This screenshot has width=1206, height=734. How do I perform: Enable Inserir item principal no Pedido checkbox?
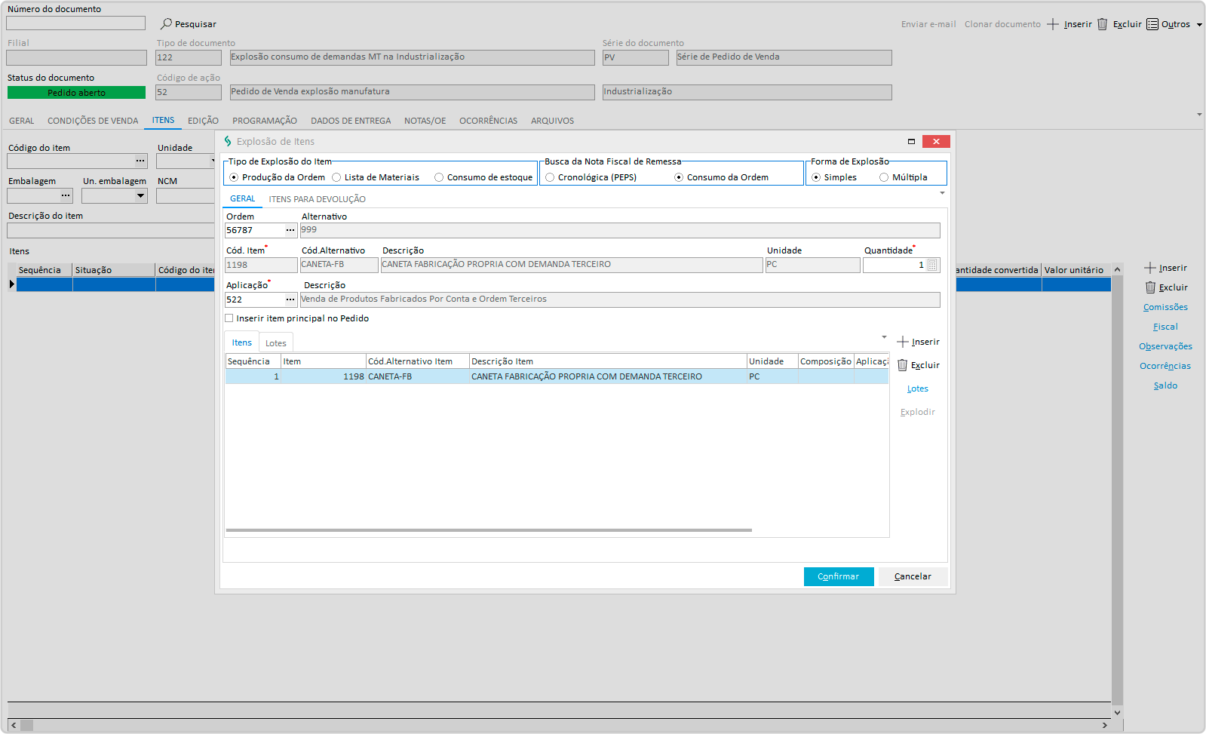click(229, 318)
